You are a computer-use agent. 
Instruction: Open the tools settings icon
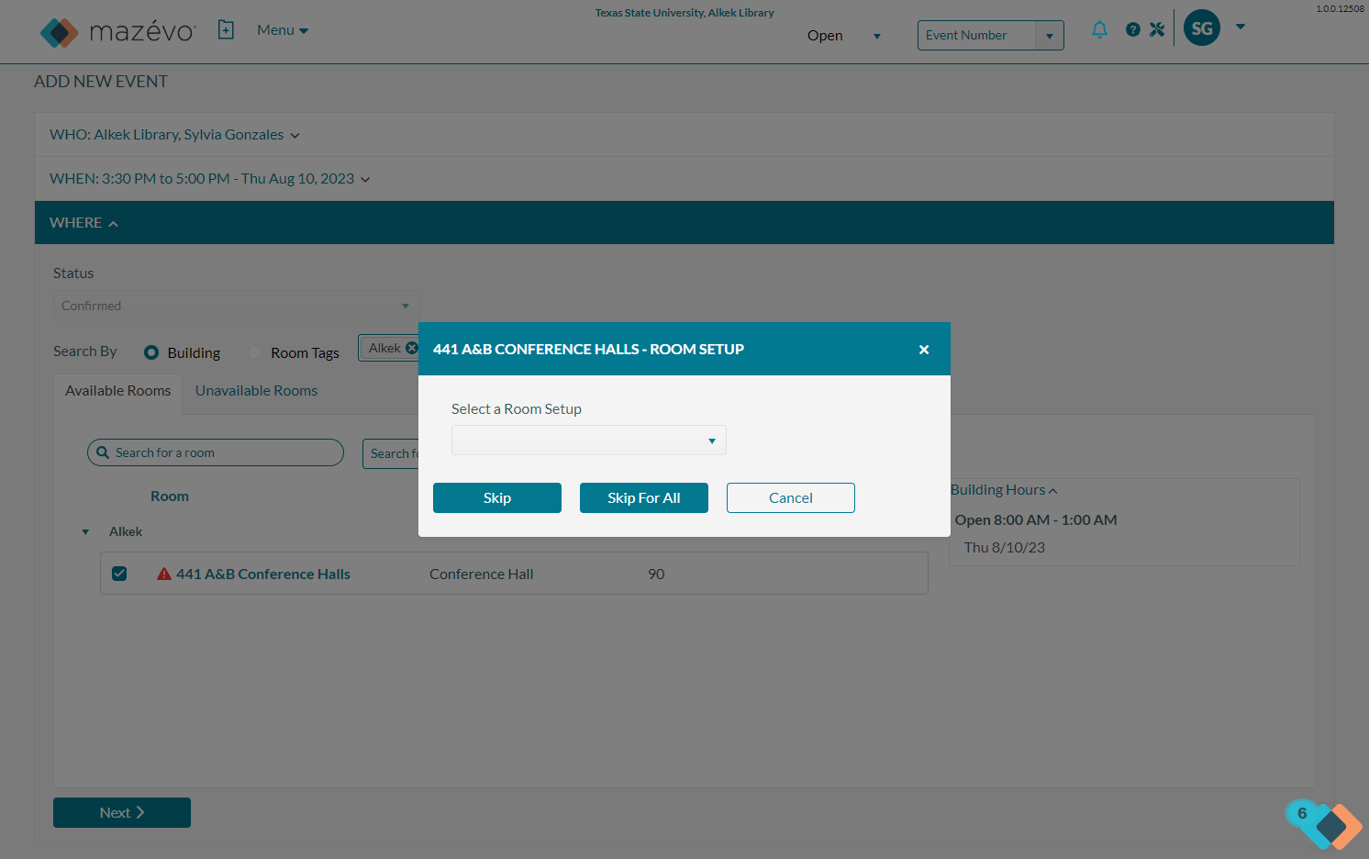coord(1157,29)
